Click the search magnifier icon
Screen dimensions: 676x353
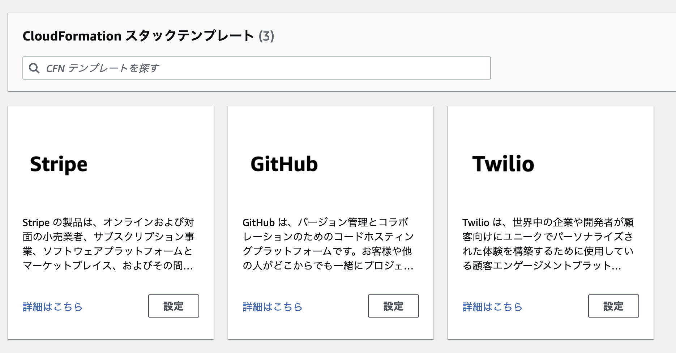[34, 68]
